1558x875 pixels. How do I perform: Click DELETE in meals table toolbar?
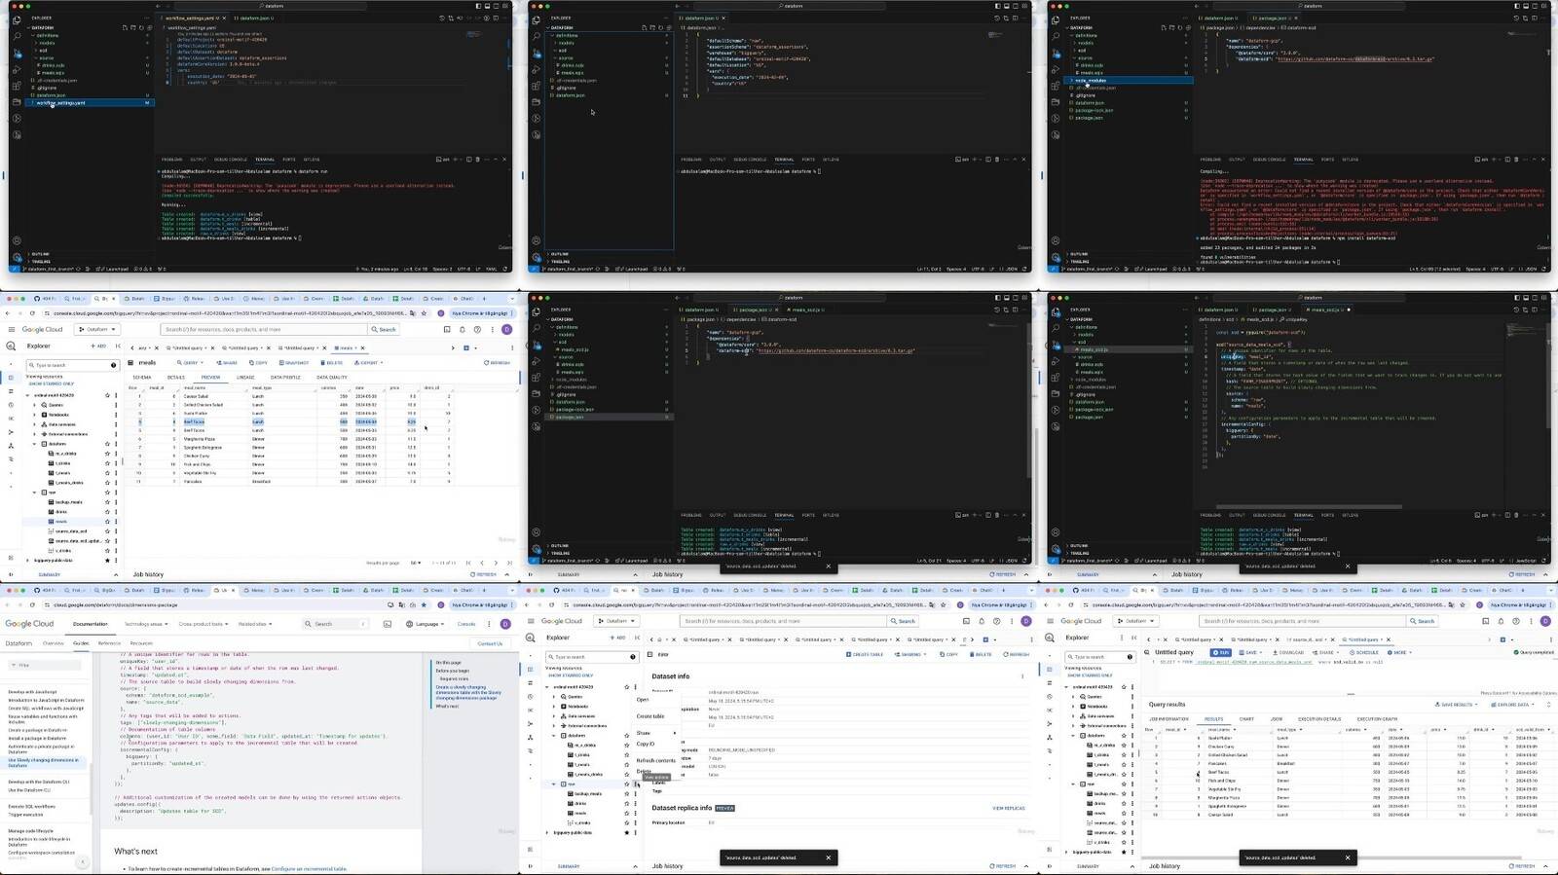[331, 362]
